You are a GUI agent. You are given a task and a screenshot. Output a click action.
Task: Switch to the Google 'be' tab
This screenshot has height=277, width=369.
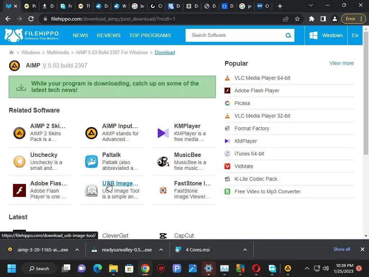[138, 6]
